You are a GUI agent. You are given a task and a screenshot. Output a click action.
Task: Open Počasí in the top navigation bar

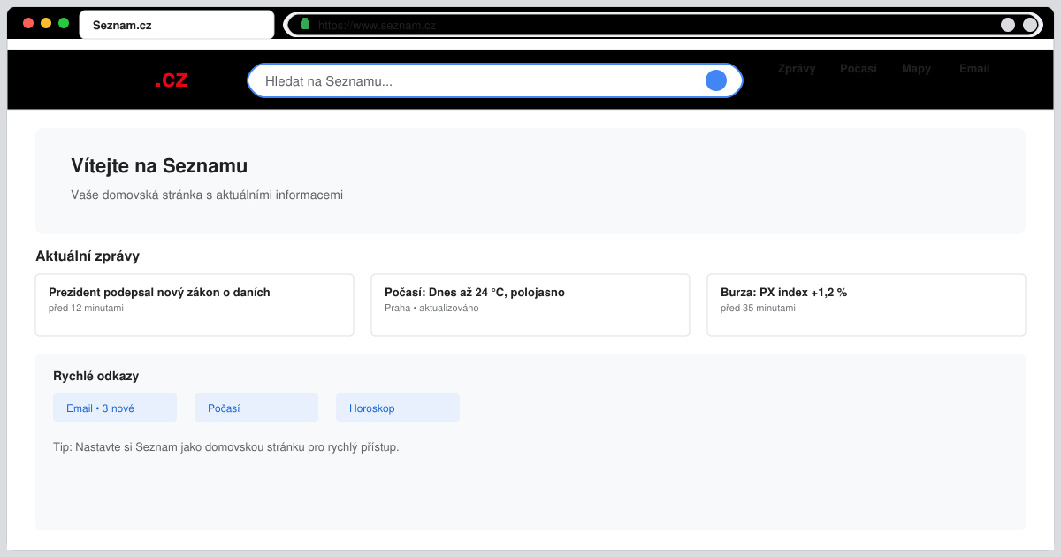[859, 68]
